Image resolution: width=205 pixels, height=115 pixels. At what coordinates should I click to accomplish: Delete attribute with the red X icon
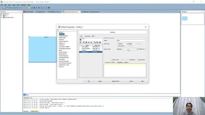pyautogui.click(x=86, y=42)
